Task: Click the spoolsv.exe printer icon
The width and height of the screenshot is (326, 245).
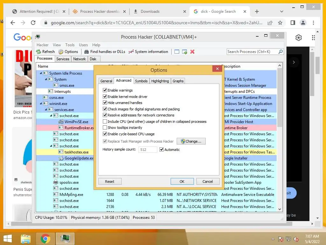Action: coord(56,182)
